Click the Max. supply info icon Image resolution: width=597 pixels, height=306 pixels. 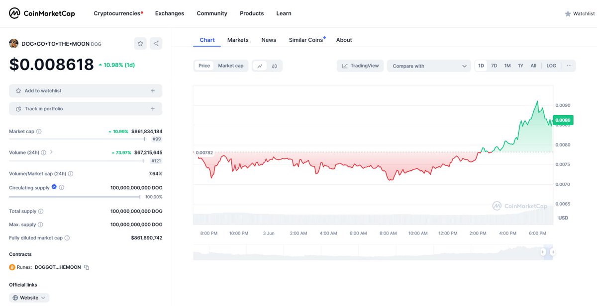coord(40,225)
